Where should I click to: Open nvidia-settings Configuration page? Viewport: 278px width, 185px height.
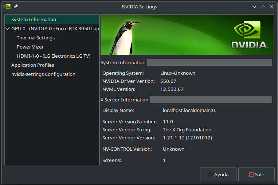[43, 74]
